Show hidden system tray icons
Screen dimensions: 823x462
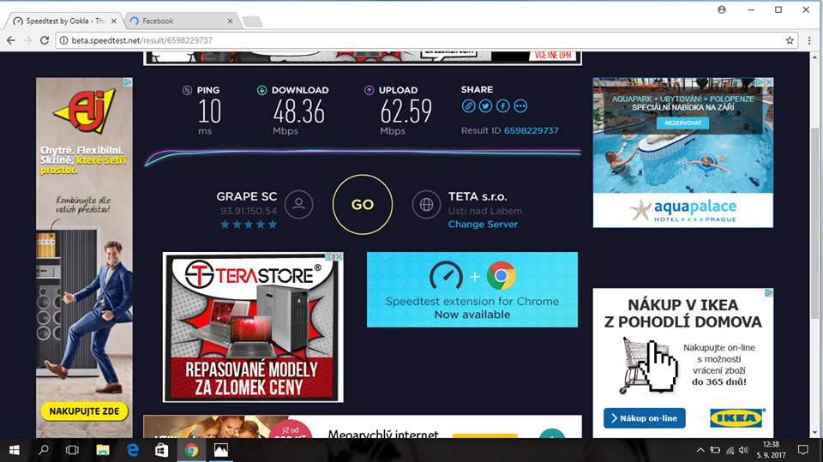pyautogui.click(x=700, y=450)
